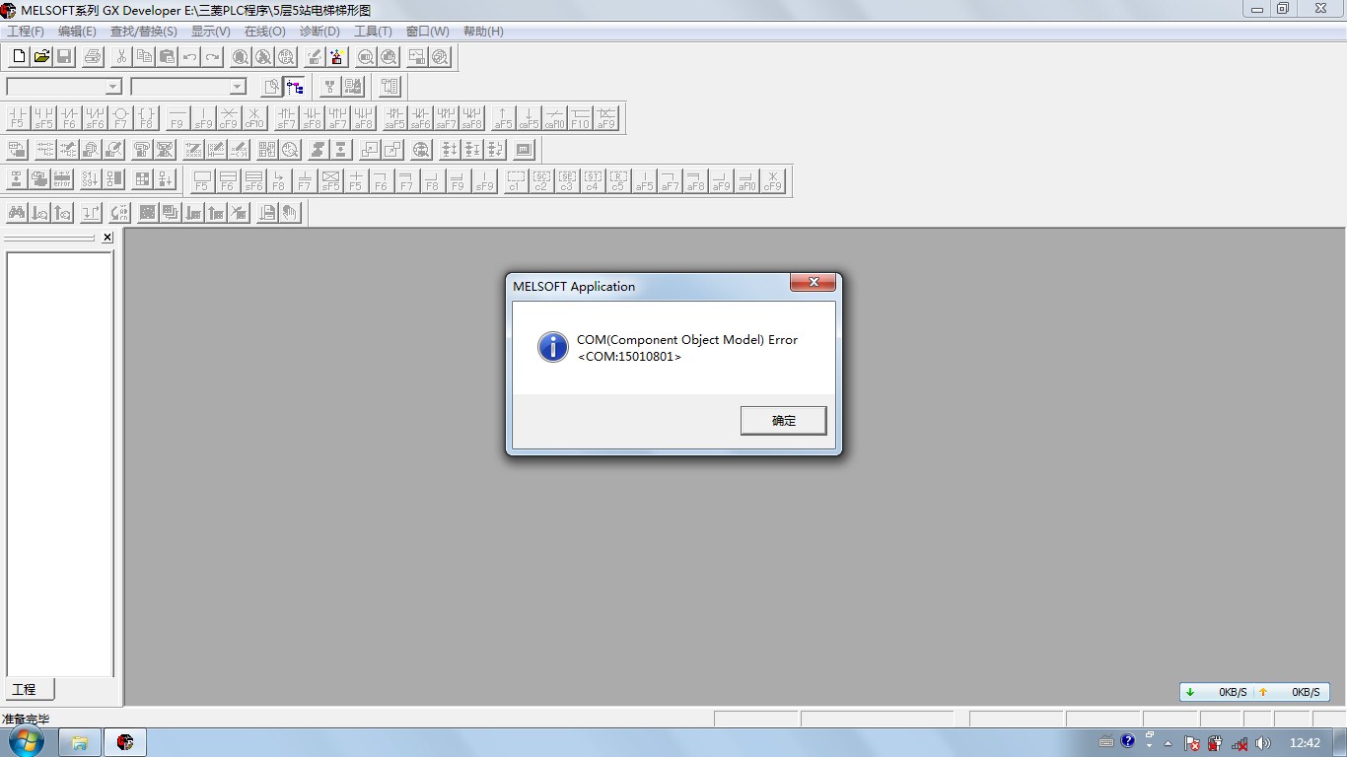Click 确定 button in error dialog
This screenshot has width=1347, height=757.
[x=783, y=421]
